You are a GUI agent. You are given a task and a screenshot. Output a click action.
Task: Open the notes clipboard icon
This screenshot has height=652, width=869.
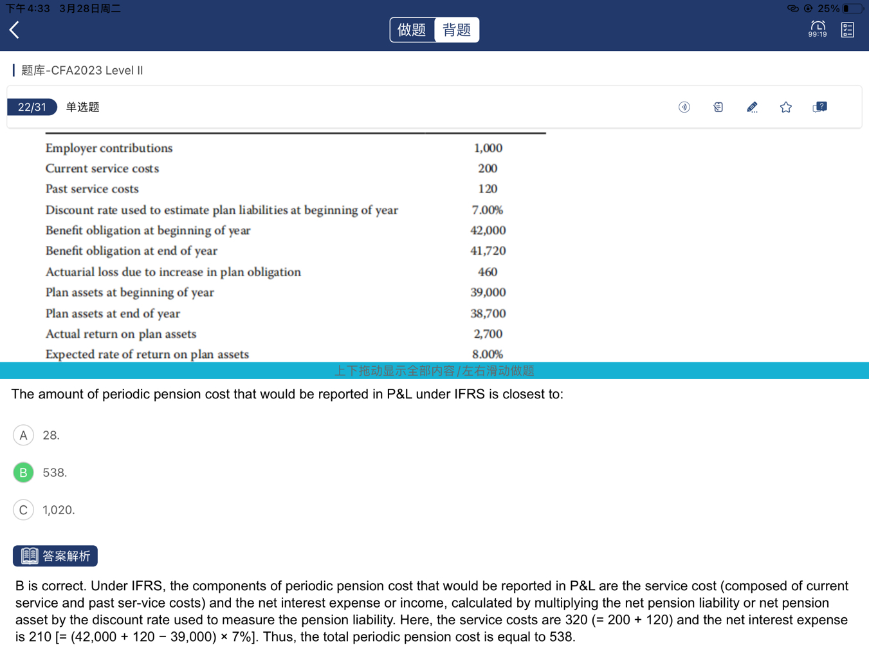[x=718, y=107]
